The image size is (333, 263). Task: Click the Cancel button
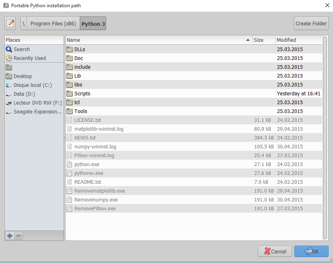275,251
